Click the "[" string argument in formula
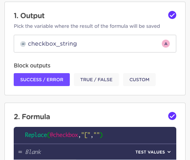 [86, 135]
